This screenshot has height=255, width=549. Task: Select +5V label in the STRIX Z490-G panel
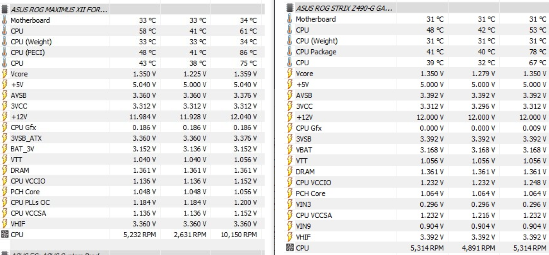tap(302, 84)
